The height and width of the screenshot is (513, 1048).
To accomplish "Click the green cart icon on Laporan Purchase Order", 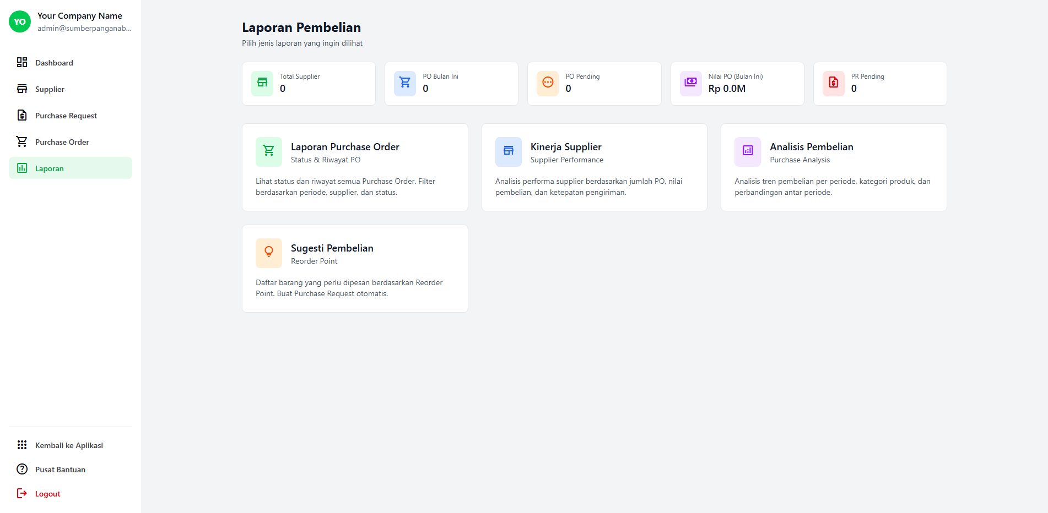I will [269, 151].
